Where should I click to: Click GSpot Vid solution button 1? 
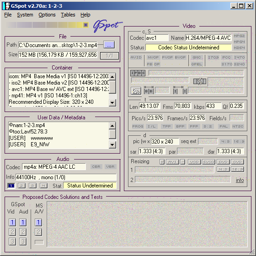click(12, 222)
